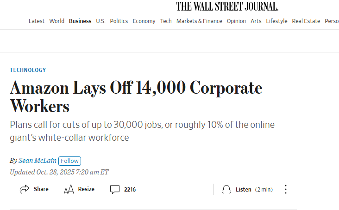Open comments via speech bubble icon

(x=115, y=189)
